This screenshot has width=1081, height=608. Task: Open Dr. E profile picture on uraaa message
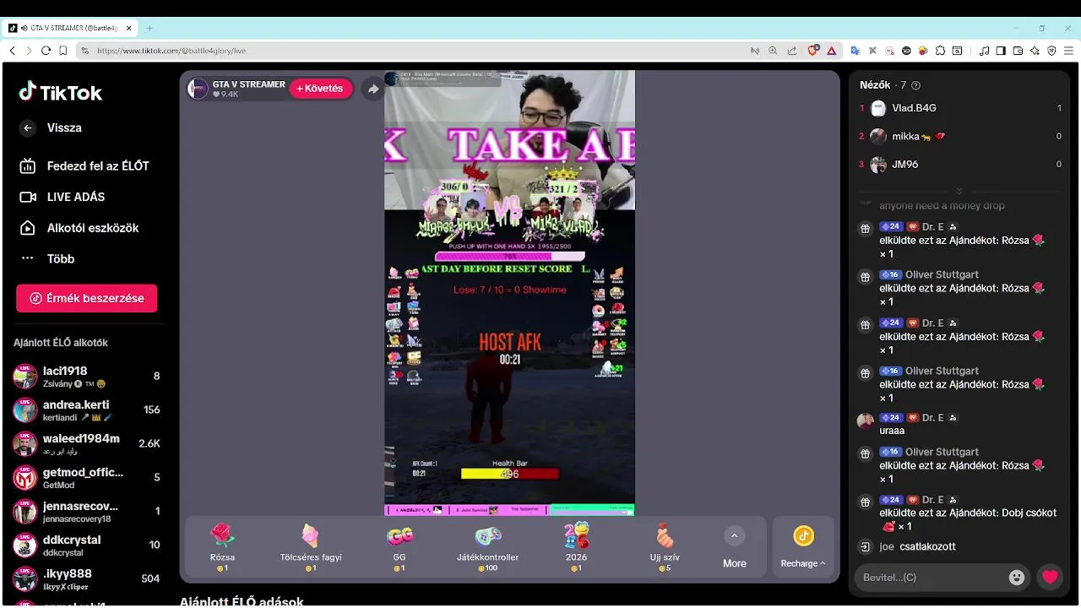(865, 421)
